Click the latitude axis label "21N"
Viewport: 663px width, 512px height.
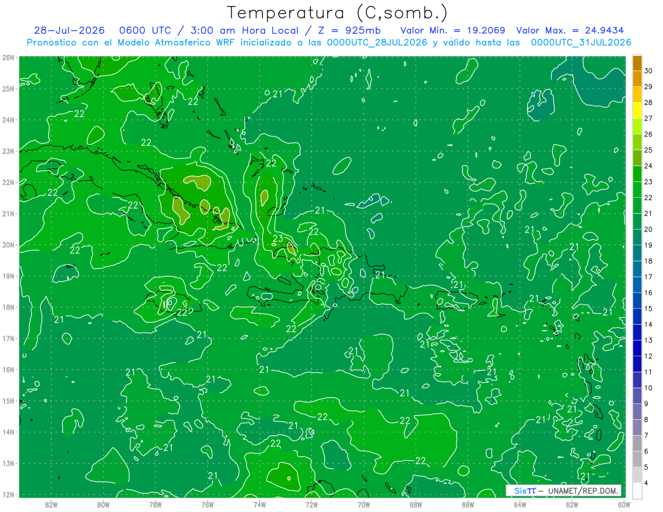pyautogui.click(x=8, y=213)
